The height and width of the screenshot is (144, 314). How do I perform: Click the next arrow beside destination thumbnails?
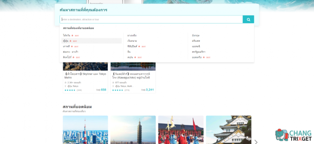click(x=256, y=142)
